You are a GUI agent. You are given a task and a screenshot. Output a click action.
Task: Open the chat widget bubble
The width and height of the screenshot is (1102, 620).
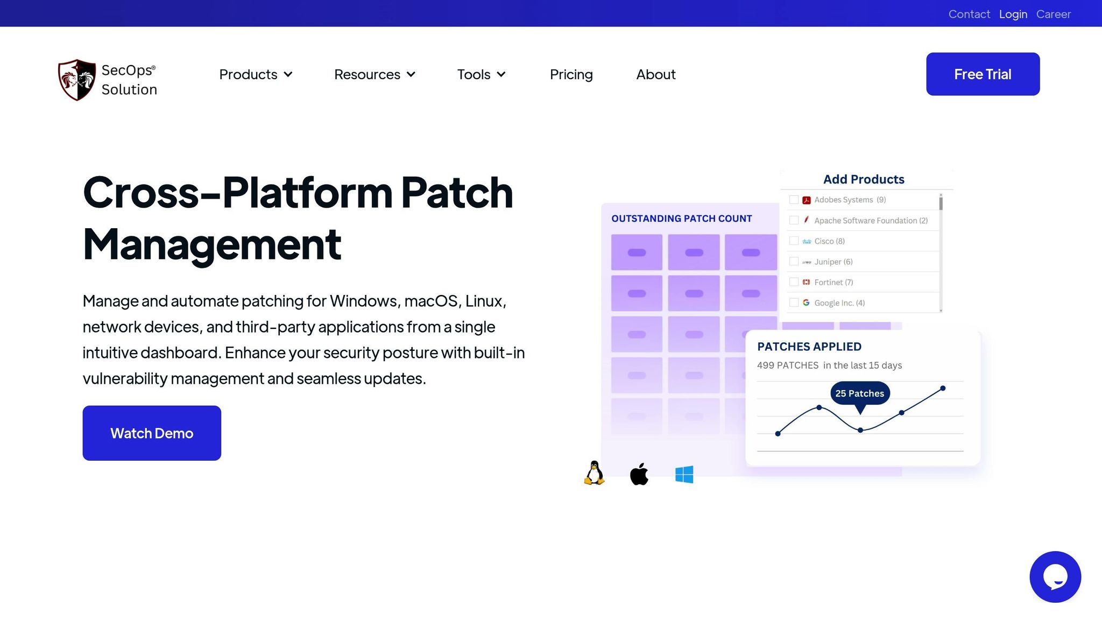pyautogui.click(x=1055, y=576)
